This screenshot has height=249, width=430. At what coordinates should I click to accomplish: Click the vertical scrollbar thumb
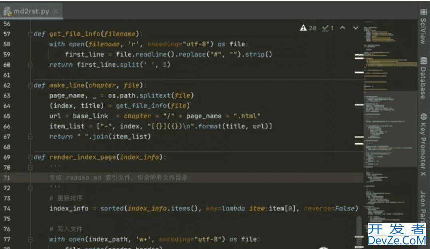point(359,232)
